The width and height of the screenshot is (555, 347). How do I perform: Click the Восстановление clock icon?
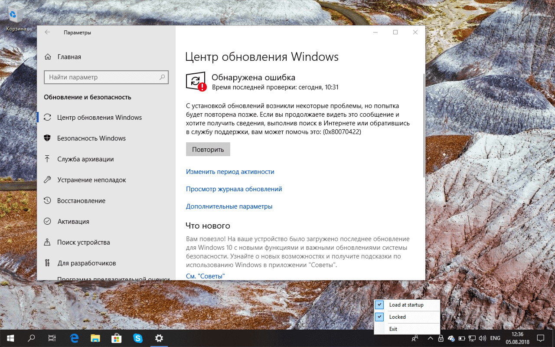point(48,200)
